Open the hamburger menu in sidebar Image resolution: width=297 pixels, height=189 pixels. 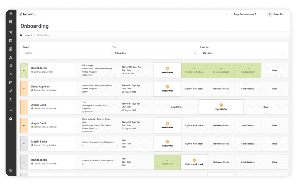(11, 13)
